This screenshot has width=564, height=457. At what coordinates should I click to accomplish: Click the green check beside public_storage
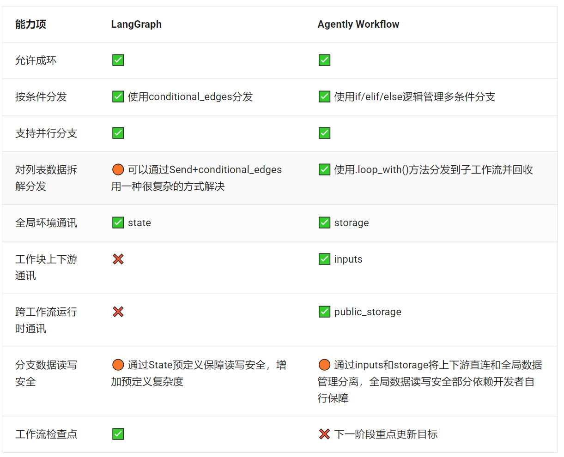tap(325, 312)
